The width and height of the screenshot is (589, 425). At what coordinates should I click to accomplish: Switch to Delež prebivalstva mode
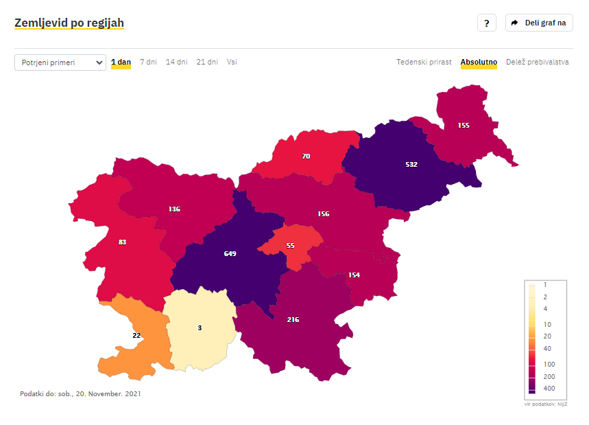pyautogui.click(x=537, y=62)
